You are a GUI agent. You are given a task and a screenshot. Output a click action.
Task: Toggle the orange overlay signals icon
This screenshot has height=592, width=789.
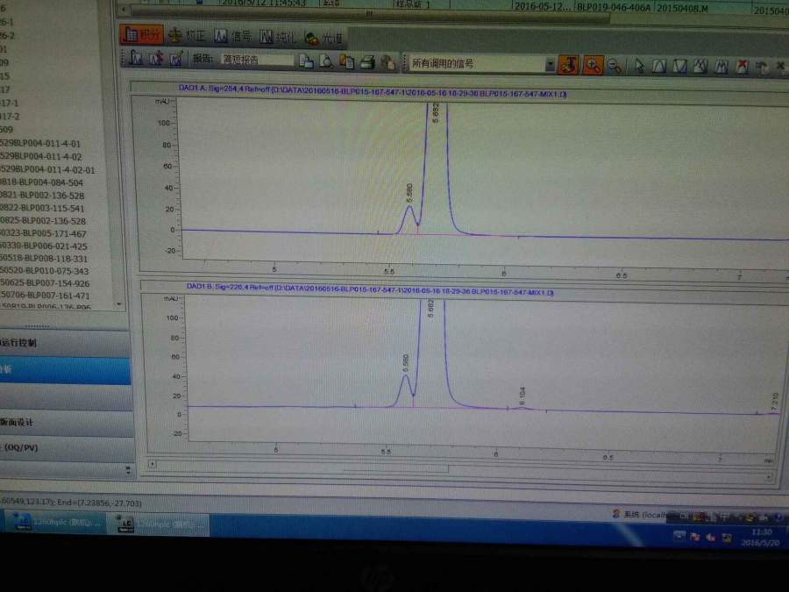(x=569, y=66)
